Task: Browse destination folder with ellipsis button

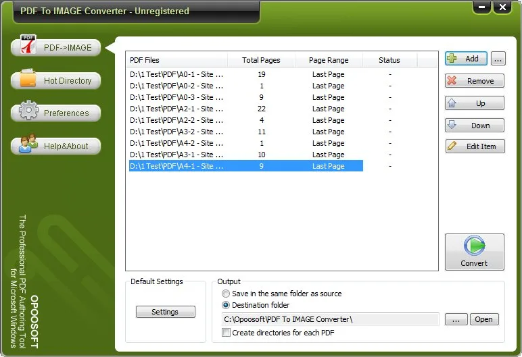Action: (x=456, y=319)
